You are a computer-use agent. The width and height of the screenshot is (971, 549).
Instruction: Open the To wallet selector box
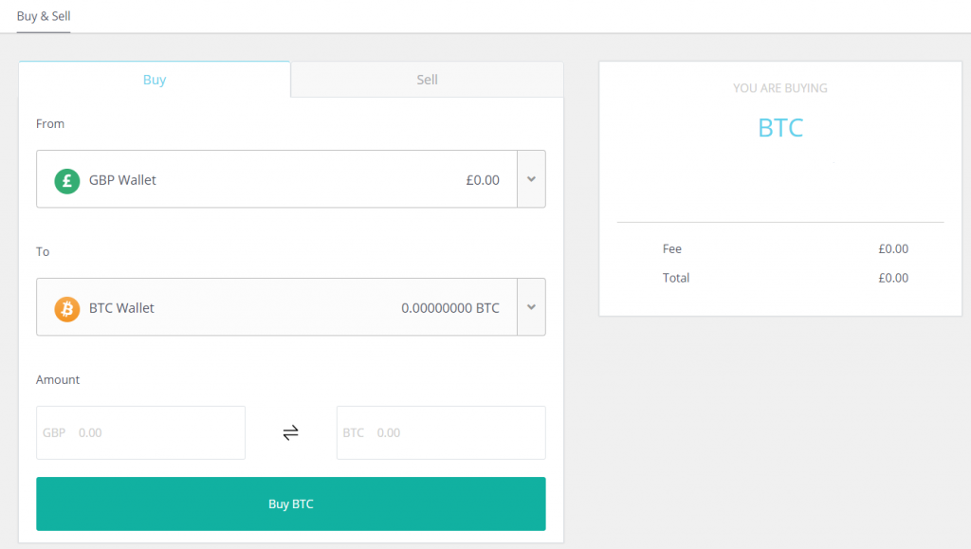(x=290, y=307)
